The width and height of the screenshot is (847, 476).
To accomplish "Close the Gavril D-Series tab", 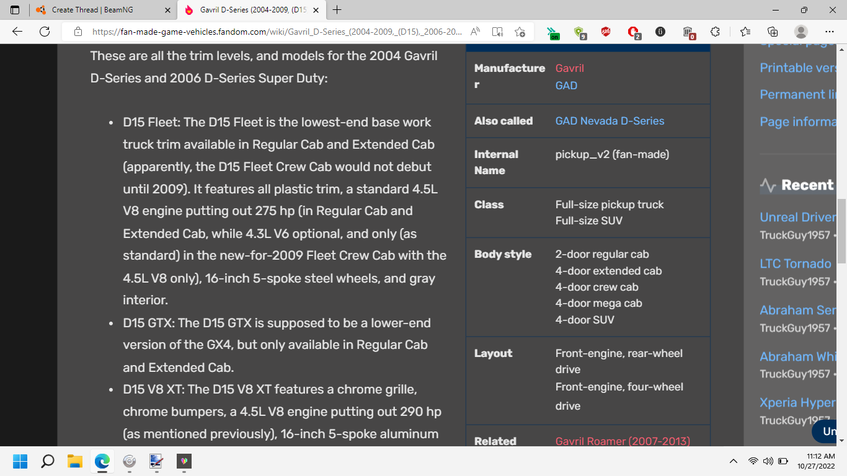I will [x=316, y=10].
